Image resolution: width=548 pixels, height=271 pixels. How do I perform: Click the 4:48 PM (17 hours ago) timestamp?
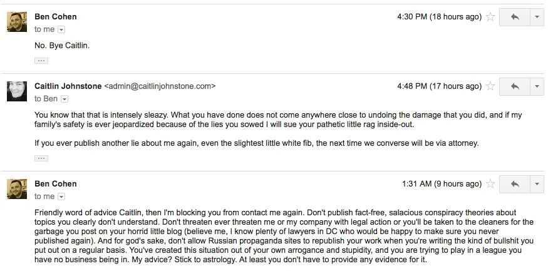[x=439, y=86]
